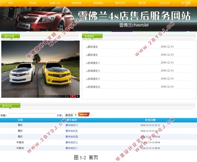Image resolution: width=197 pixels, height=162 pixels.
Task: Click the date beside 新闻通告五
Action: 167,87
